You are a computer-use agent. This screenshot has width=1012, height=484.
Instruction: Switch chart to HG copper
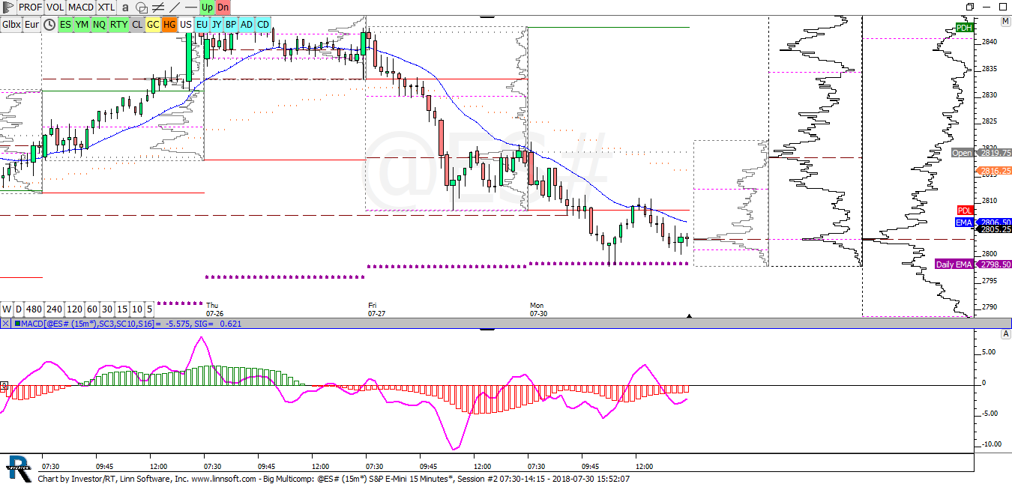point(169,24)
